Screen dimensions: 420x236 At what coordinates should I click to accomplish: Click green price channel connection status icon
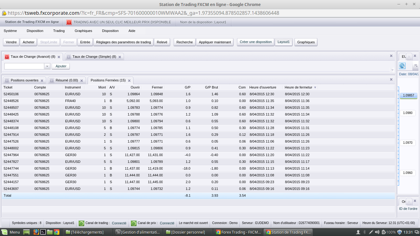pyautogui.click(x=134, y=223)
